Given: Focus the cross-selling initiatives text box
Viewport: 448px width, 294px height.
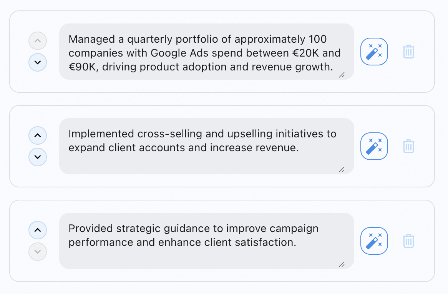Looking at the screenshot, I should [204, 141].
